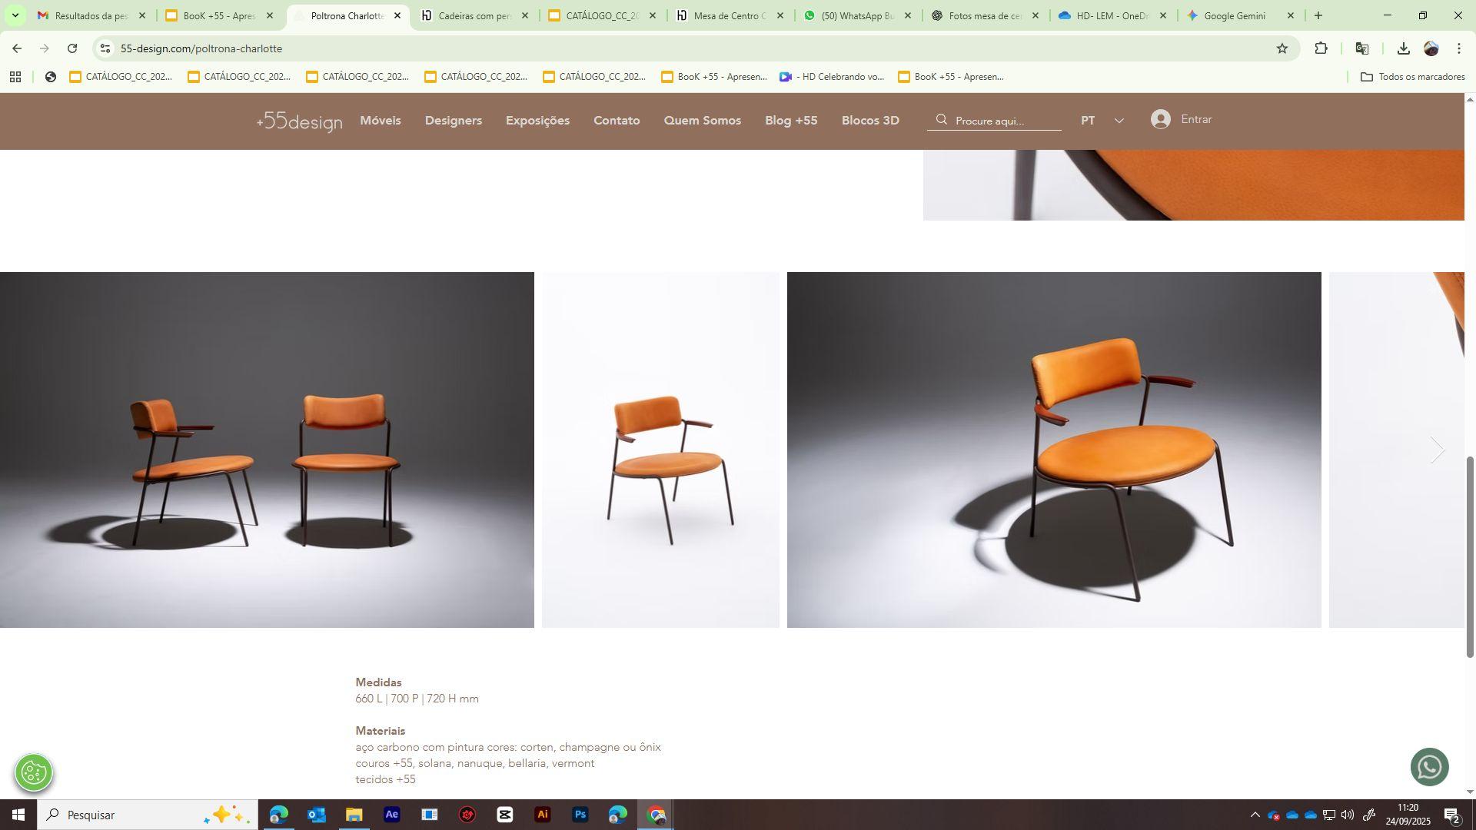Click the +55design logo
1476x830 pixels.
[299, 121]
